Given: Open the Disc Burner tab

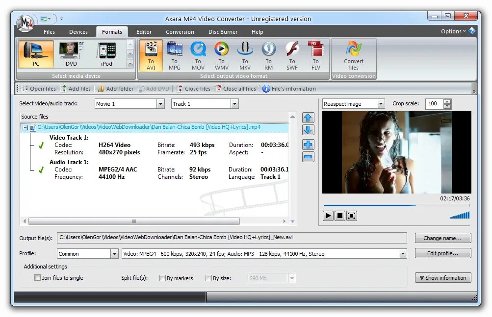Looking at the screenshot, I should (223, 32).
